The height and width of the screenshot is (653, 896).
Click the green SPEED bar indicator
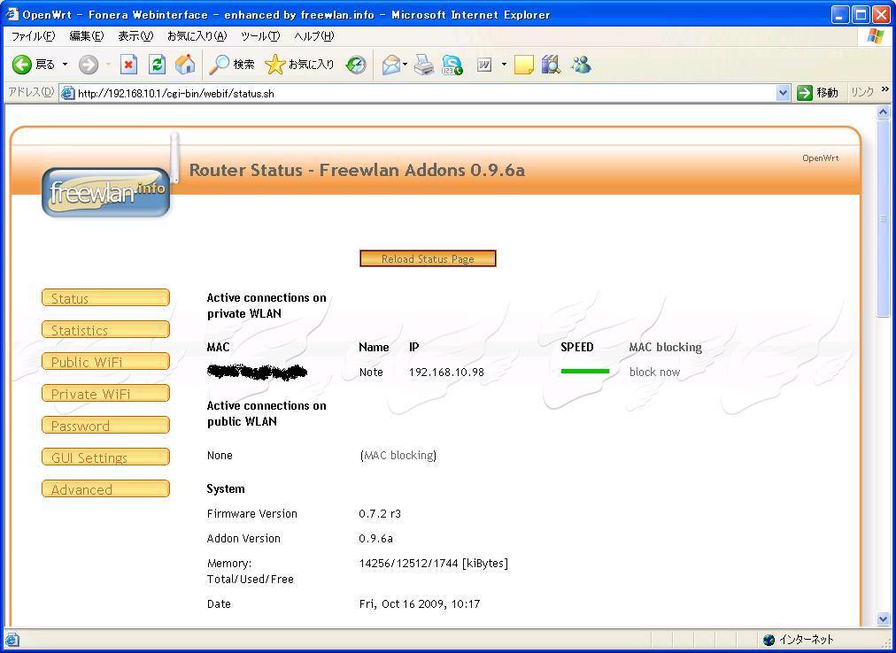pos(585,372)
